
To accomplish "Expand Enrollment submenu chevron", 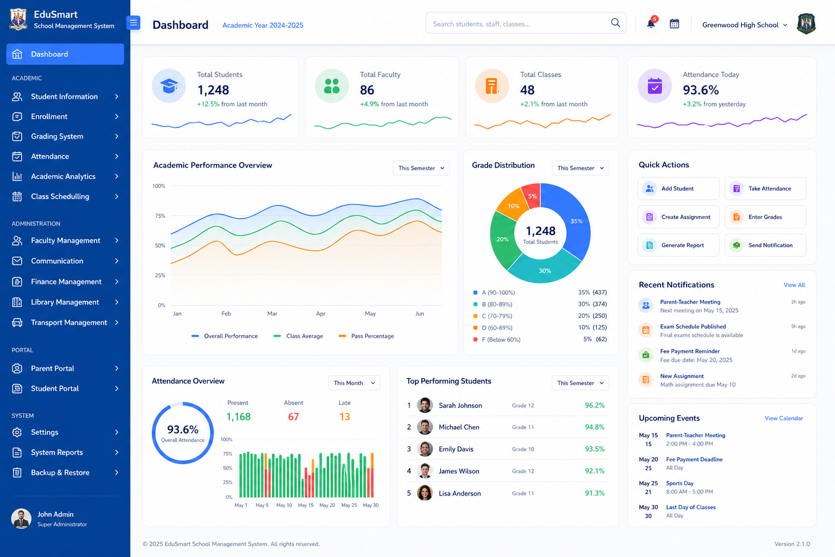I will click(116, 116).
